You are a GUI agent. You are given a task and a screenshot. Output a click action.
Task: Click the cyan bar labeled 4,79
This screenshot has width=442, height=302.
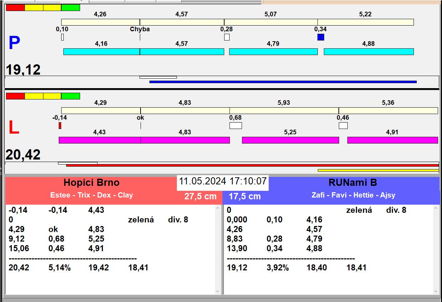[273, 52]
